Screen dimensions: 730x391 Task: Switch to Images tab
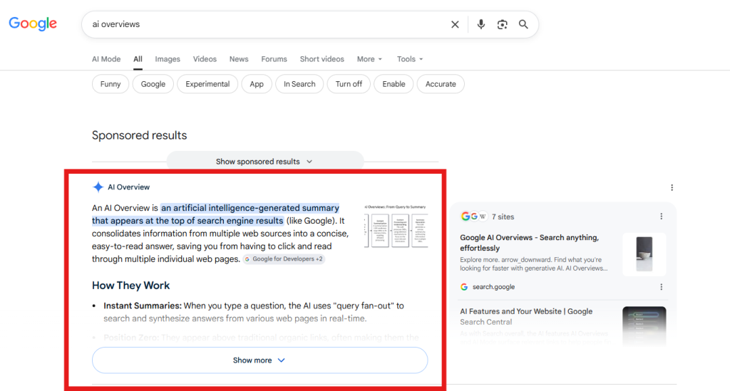[x=168, y=59]
